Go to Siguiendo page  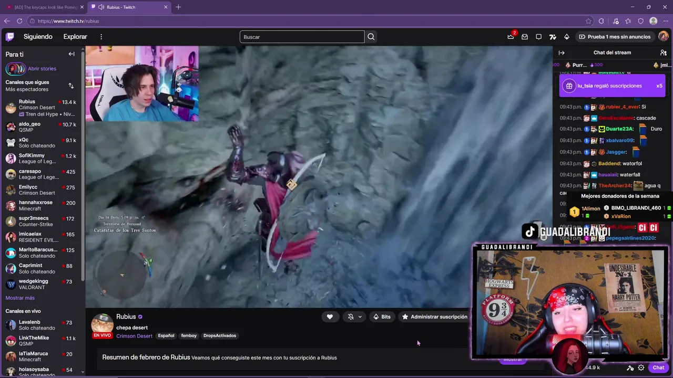coord(38,37)
